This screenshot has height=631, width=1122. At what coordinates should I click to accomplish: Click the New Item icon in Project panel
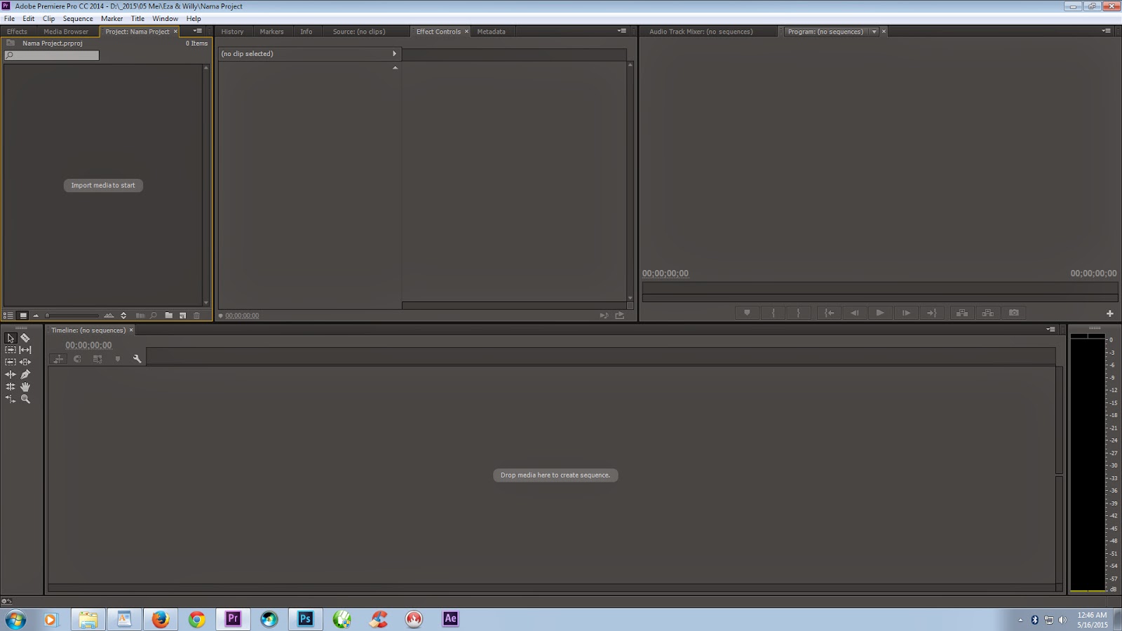[184, 315]
